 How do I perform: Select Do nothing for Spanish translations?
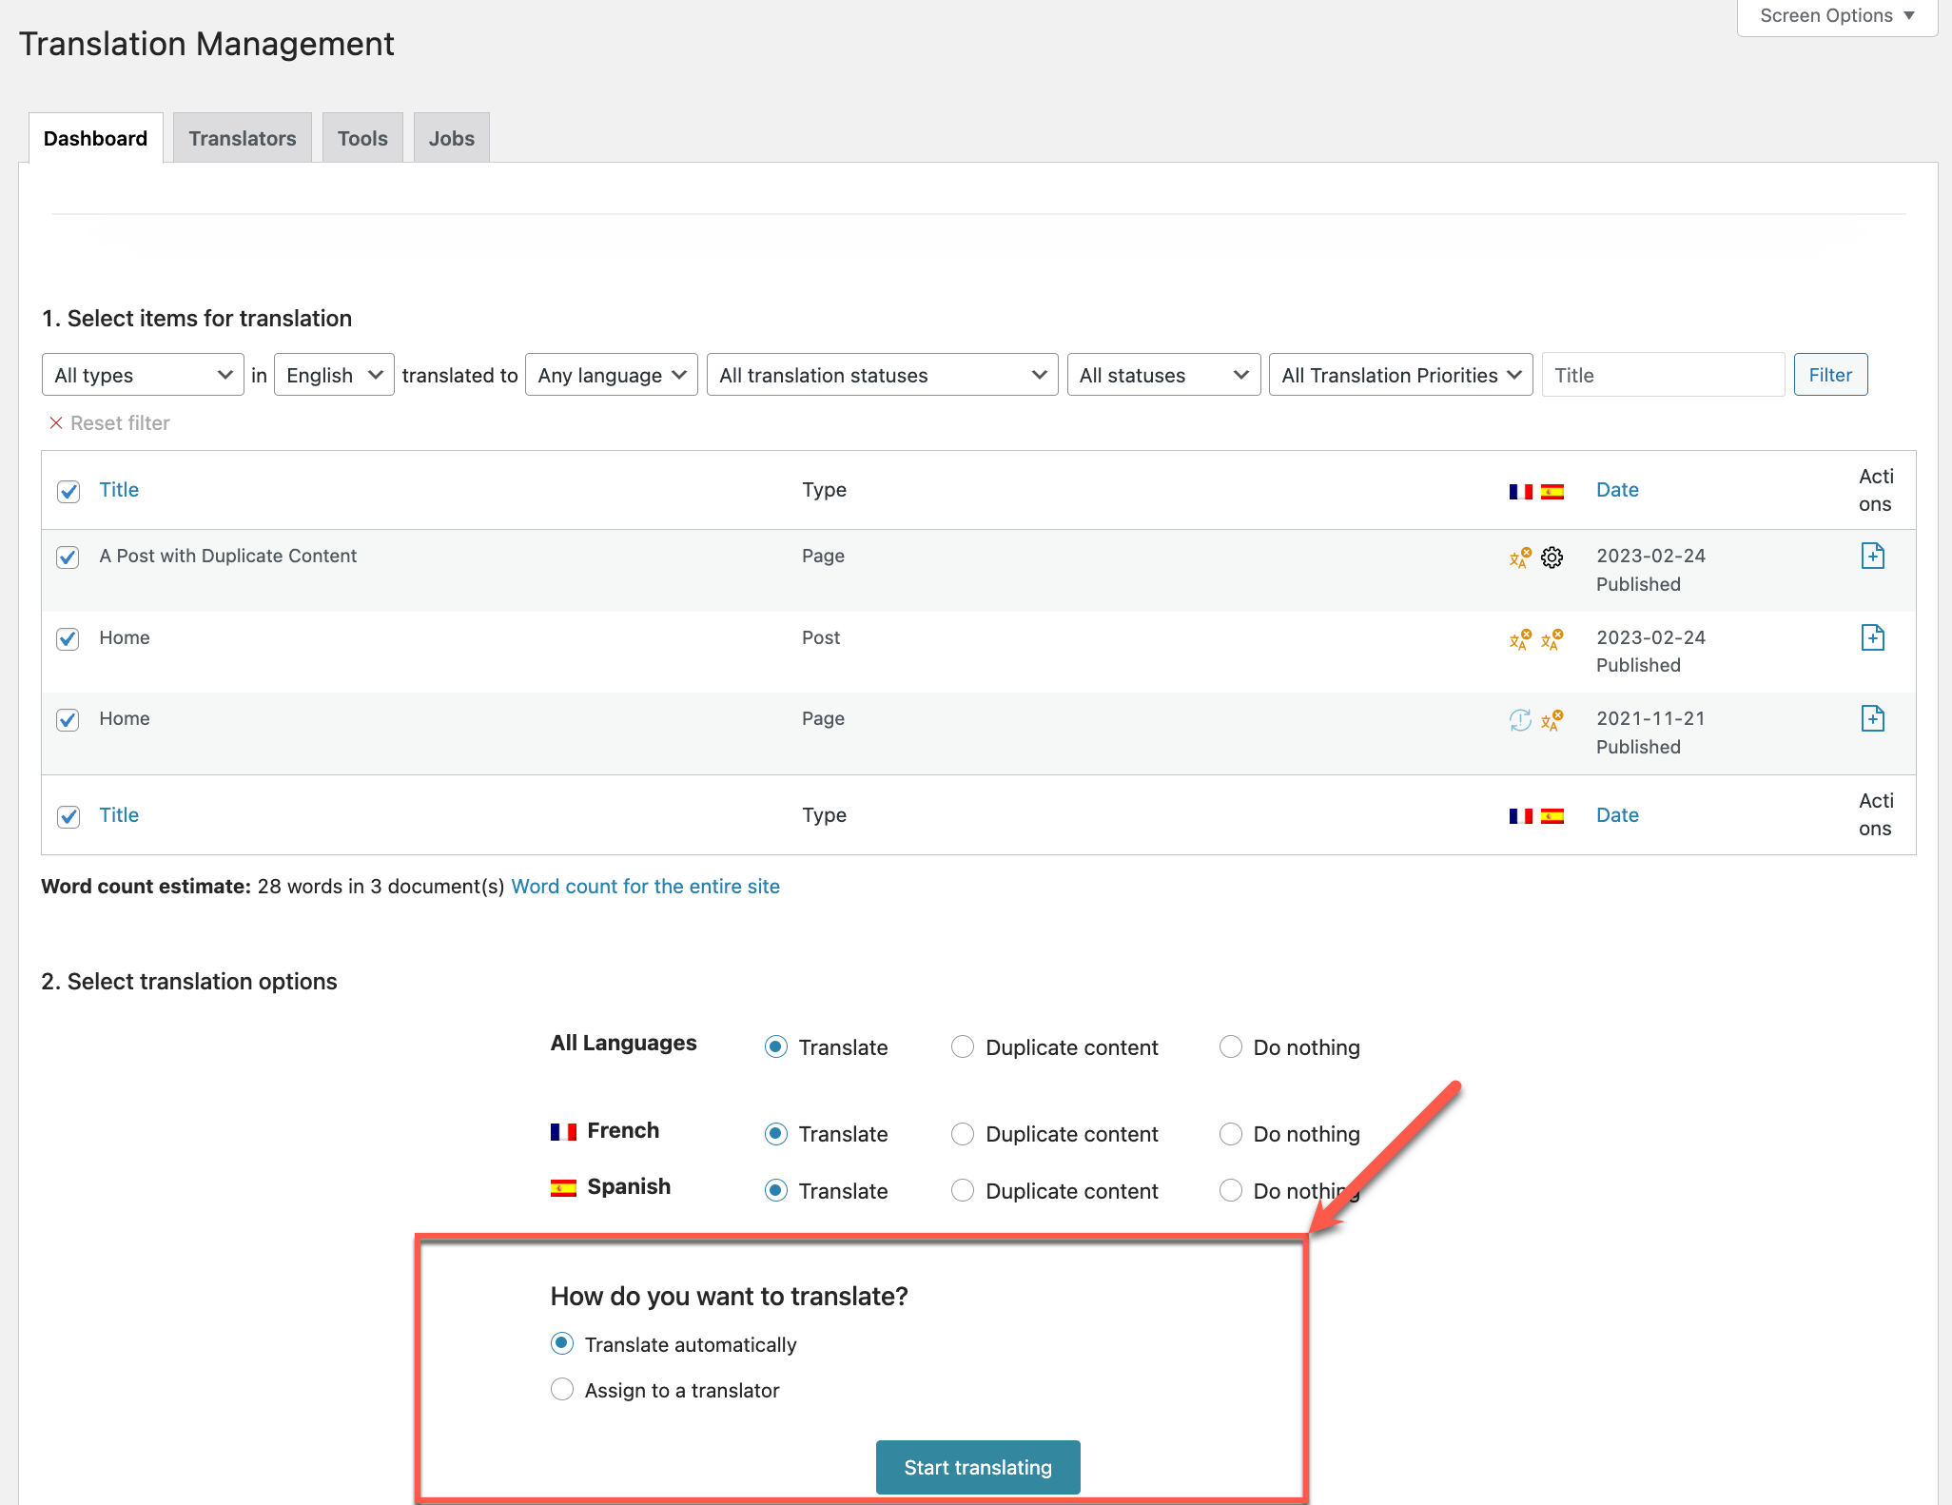click(x=1230, y=1190)
